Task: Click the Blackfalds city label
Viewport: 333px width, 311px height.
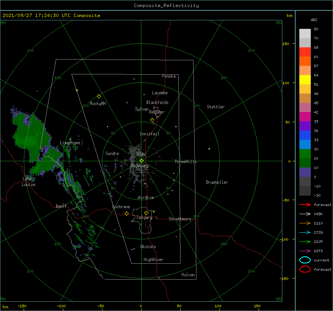Action: [157, 102]
